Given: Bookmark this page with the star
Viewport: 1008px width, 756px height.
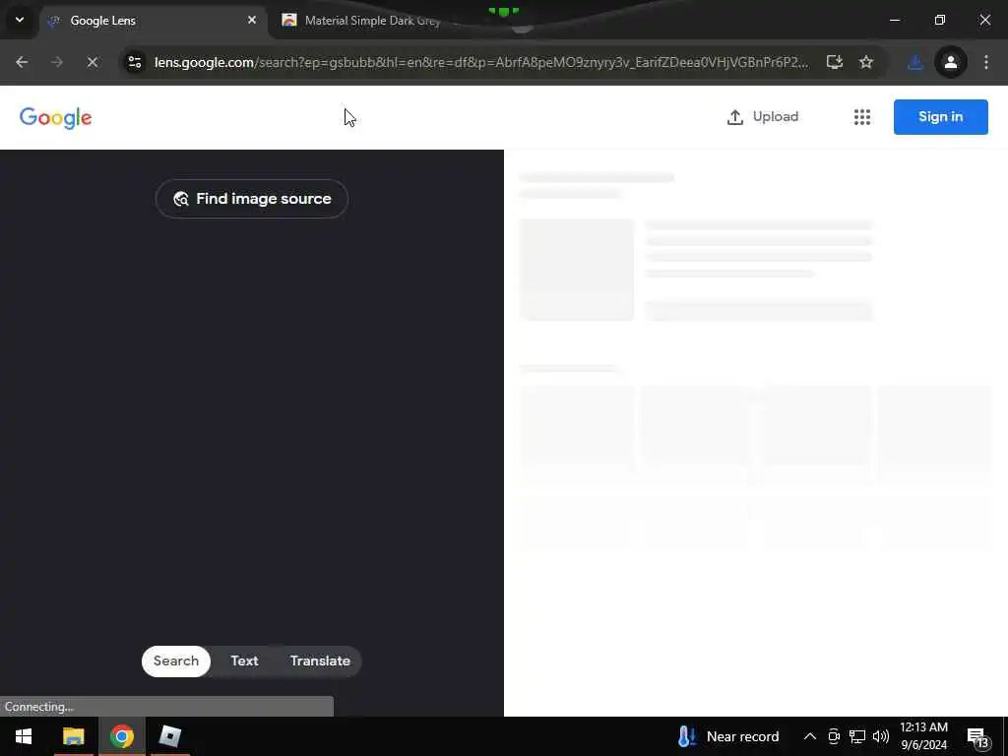Looking at the screenshot, I should click(x=866, y=62).
